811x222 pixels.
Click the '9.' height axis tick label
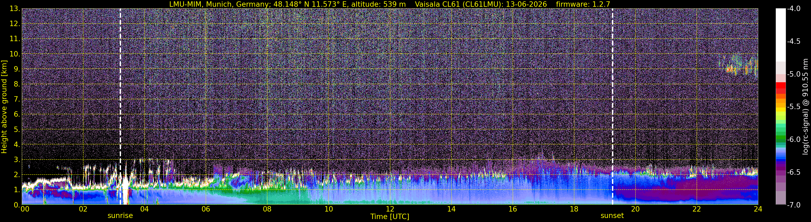click(17, 69)
